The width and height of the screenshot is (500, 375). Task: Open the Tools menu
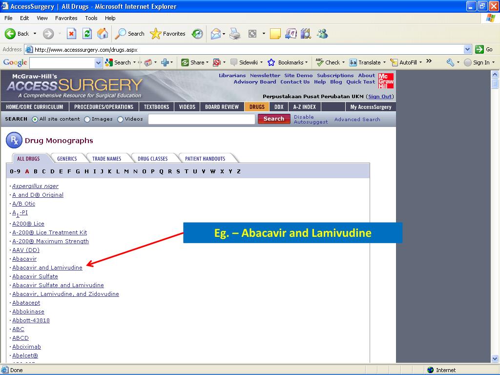(x=91, y=18)
